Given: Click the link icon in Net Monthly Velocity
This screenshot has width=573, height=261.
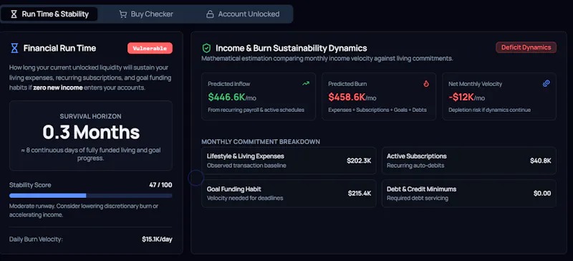Looking at the screenshot, I should click(546, 83).
